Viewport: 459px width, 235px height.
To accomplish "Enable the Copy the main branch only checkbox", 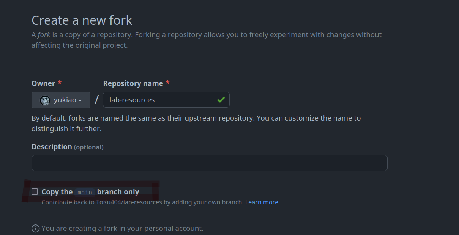I will 35,192.
